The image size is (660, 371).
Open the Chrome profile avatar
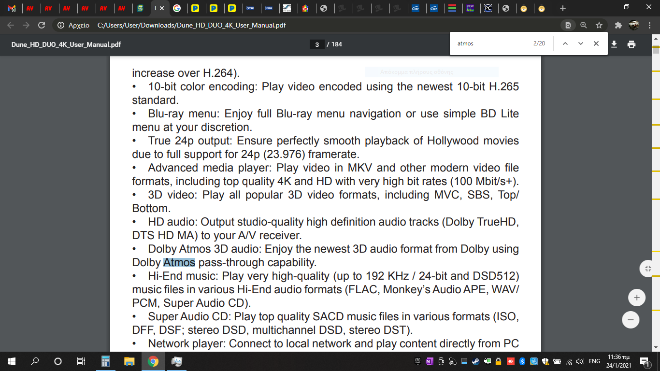coord(634,25)
